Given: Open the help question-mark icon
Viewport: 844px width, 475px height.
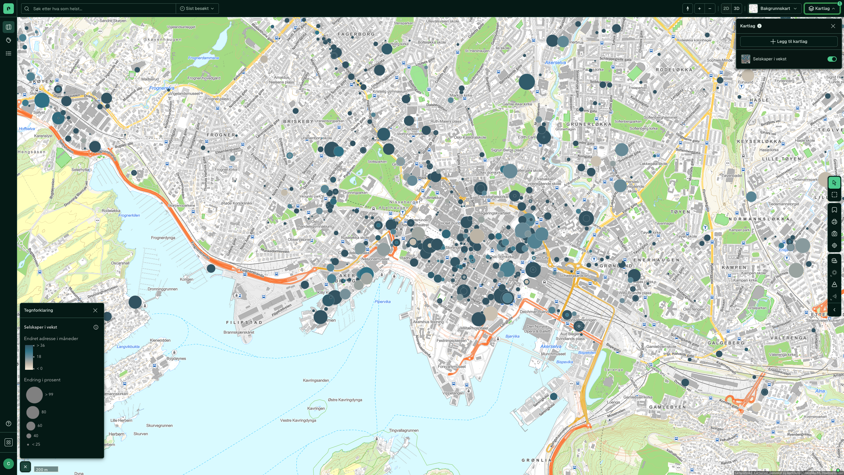Looking at the screenshot, I should [x=9, y=424].
